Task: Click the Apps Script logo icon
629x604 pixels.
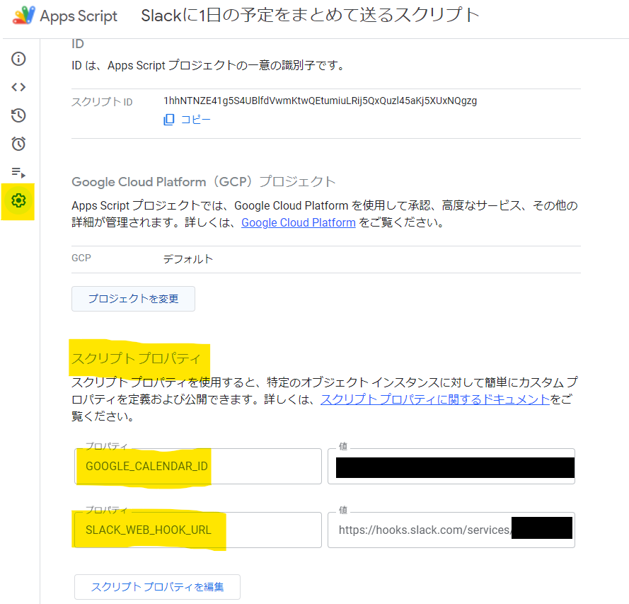Action: coord(23,16)
